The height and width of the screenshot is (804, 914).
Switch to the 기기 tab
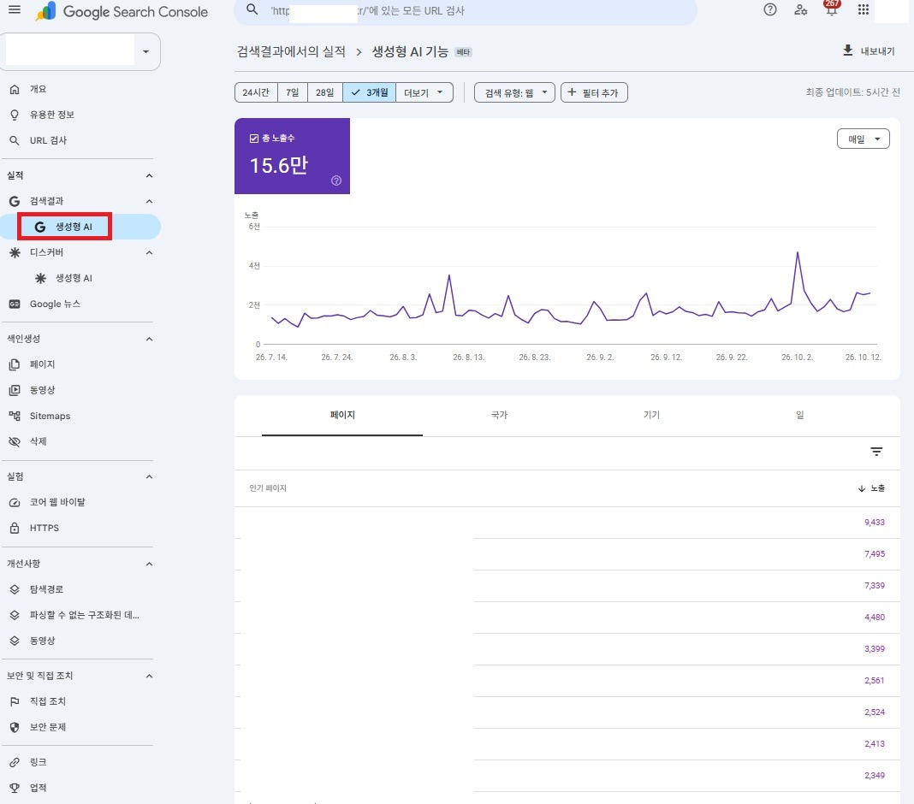click(651, 415)
